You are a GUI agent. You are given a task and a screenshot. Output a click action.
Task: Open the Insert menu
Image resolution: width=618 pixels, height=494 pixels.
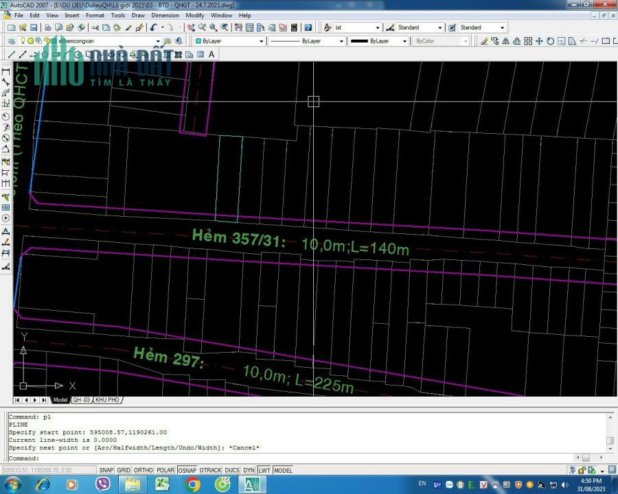(71, 15)
